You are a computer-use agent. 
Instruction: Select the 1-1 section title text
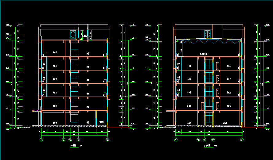click(x=73, y=146)
